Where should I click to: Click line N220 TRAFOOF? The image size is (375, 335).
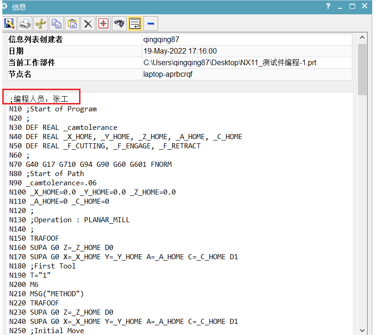[x=34, y=303]
